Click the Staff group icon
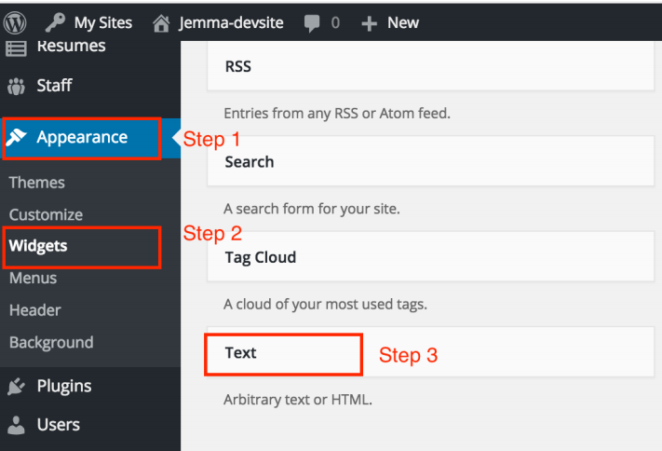 point(17,86)
